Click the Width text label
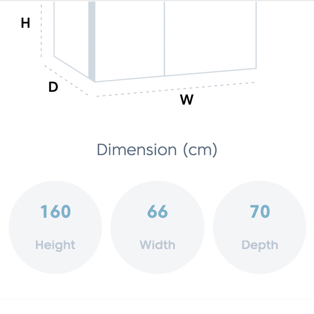The width and height of the screenshot is (314, 314). click(157, 245)
